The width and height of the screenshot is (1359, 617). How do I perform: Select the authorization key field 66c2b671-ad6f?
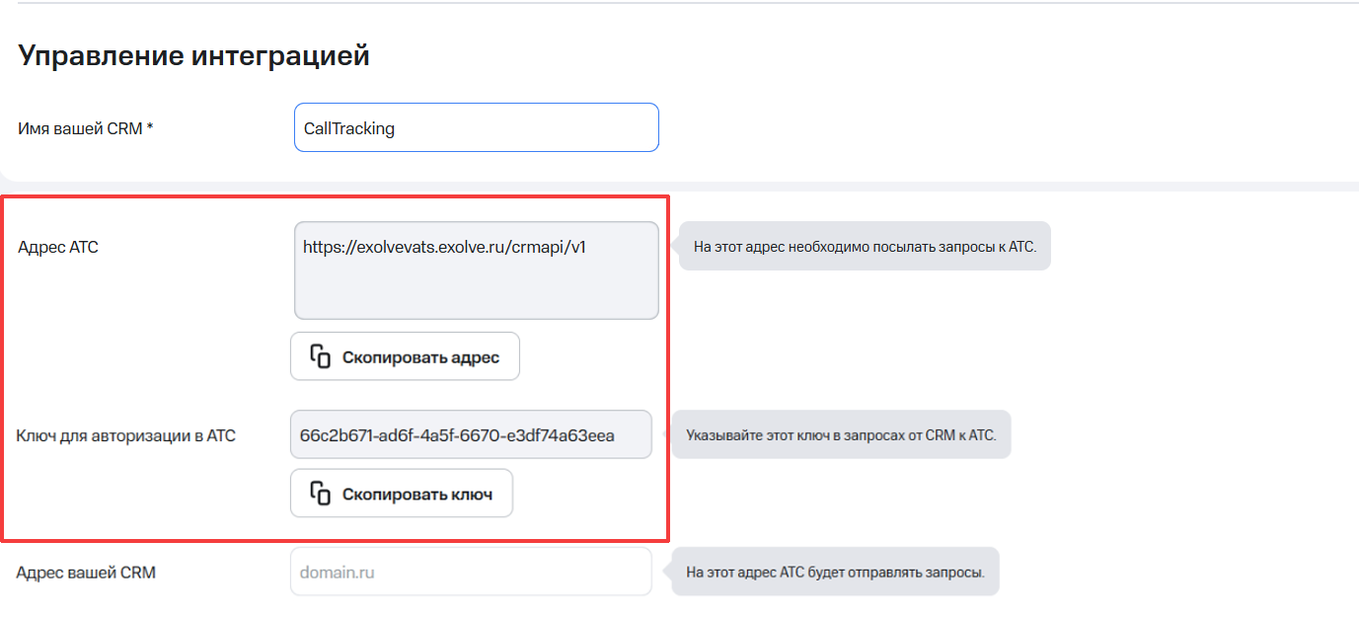click(x=471, y=435)
